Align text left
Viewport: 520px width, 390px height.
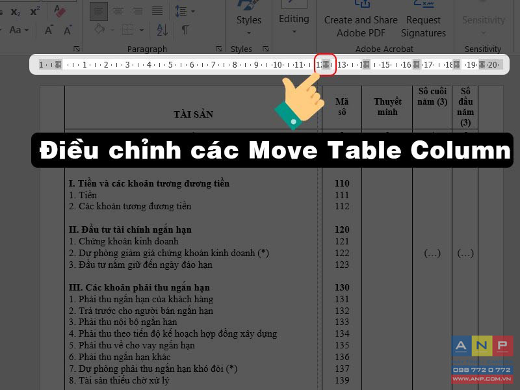[x=99, y=11]
